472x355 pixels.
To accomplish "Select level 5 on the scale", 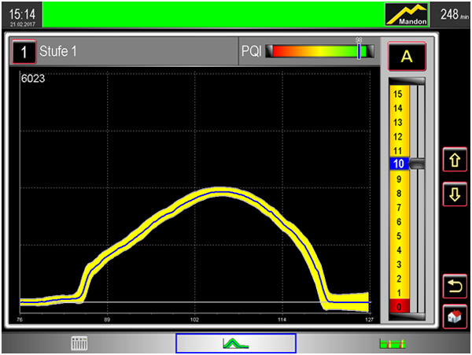I will pyautogui.click(x=398, y=235).
